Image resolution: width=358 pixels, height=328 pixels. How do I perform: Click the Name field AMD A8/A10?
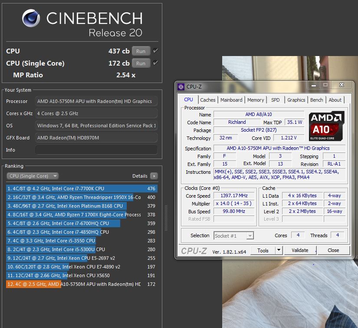point(259,114)
